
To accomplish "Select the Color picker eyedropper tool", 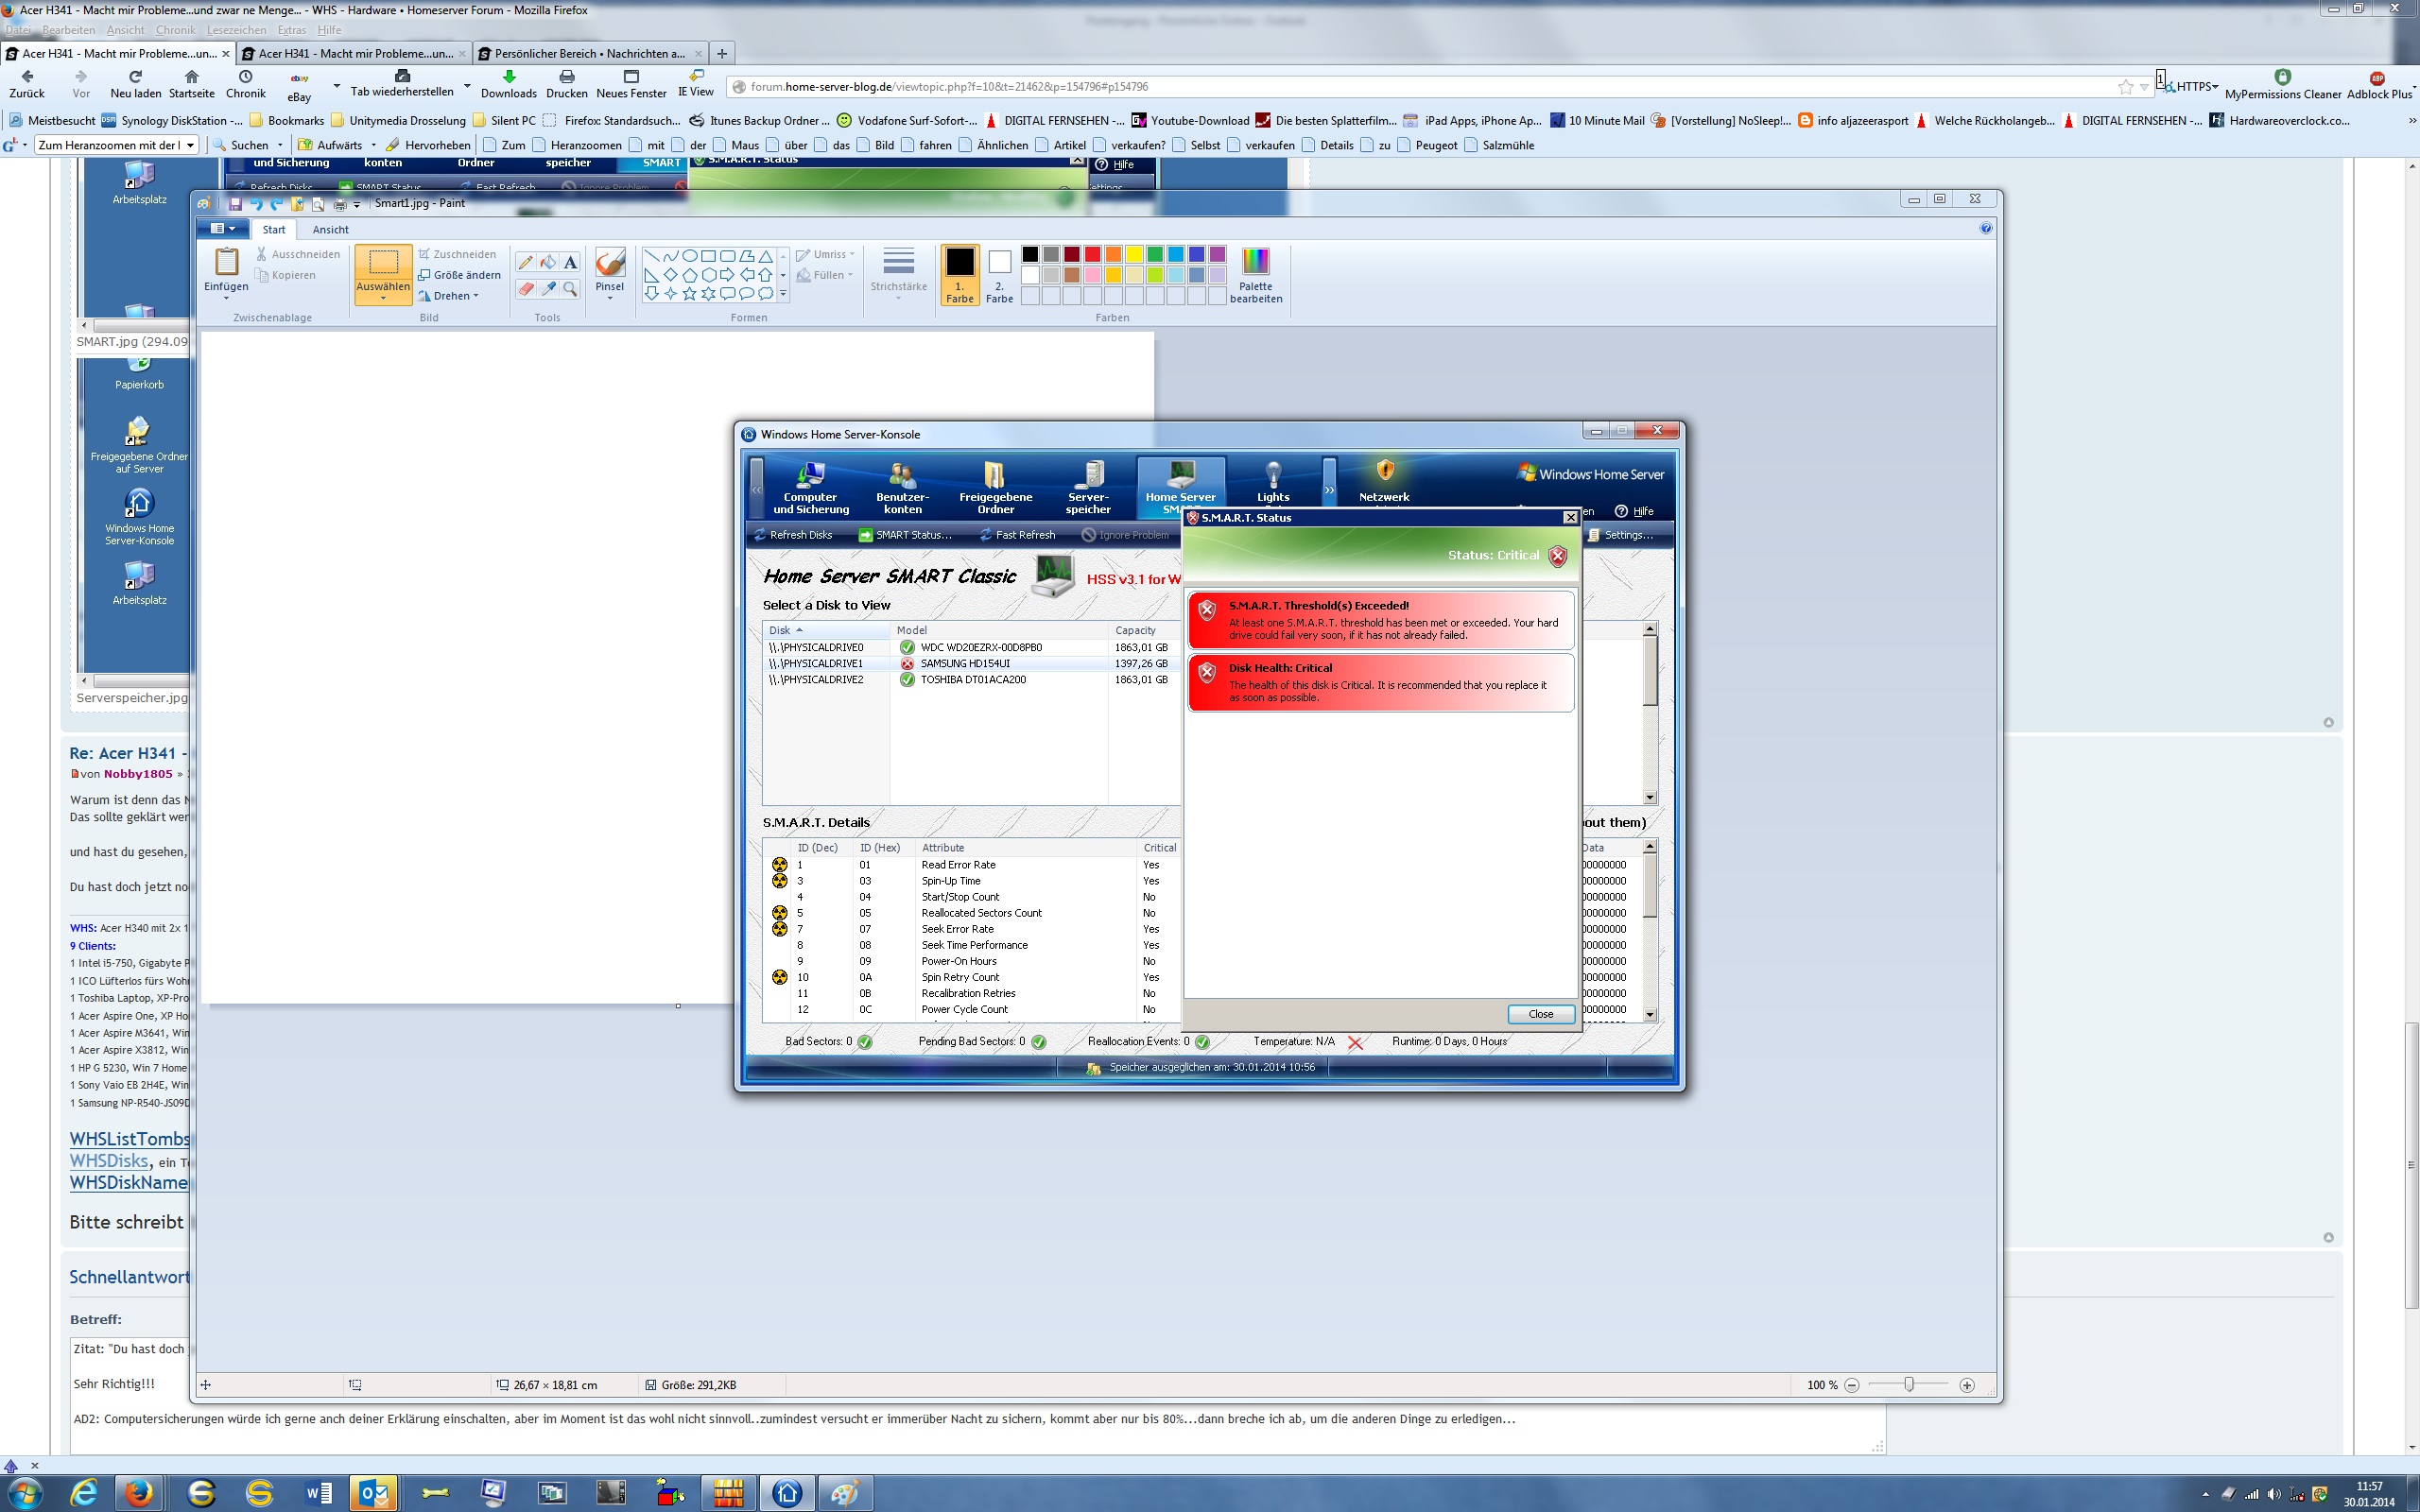I will (548, 288).
